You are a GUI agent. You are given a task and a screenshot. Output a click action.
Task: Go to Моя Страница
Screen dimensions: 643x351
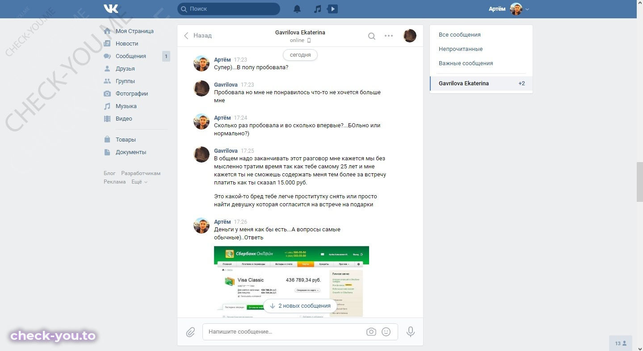[x=134, y=31]
